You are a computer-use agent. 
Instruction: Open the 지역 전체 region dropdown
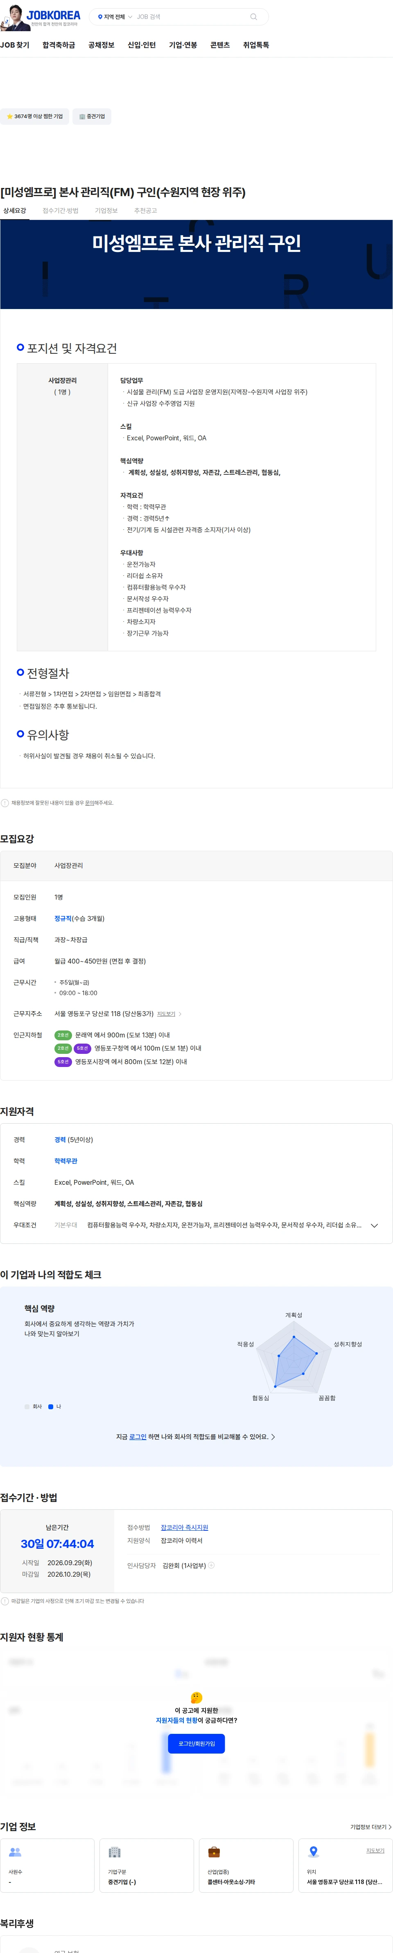pos(115,17)
